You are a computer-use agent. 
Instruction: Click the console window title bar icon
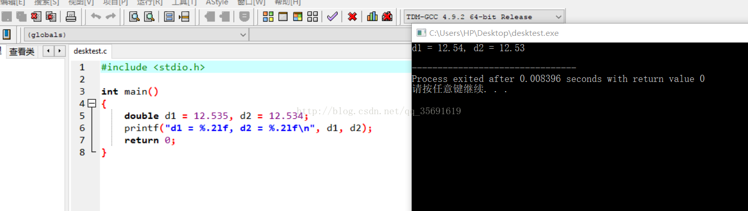click(x=421, y=33)
